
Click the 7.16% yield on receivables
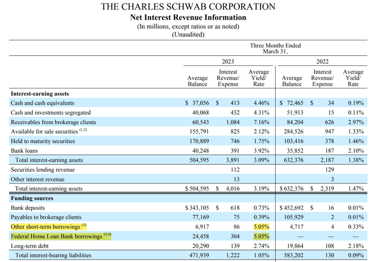pos(261,122)
